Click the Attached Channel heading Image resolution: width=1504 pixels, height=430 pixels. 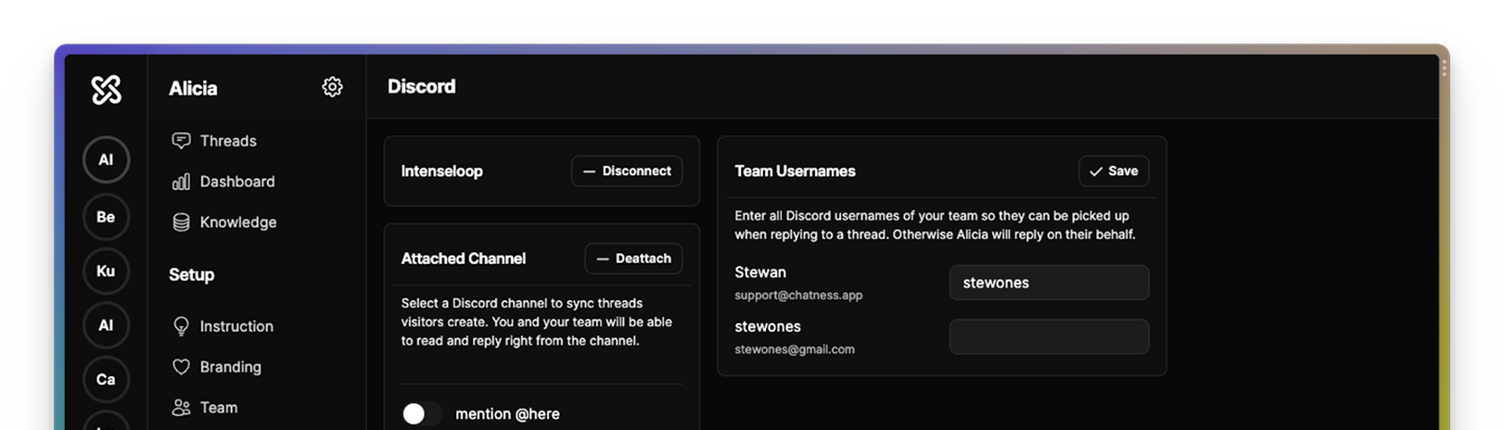tap(463, 259)
